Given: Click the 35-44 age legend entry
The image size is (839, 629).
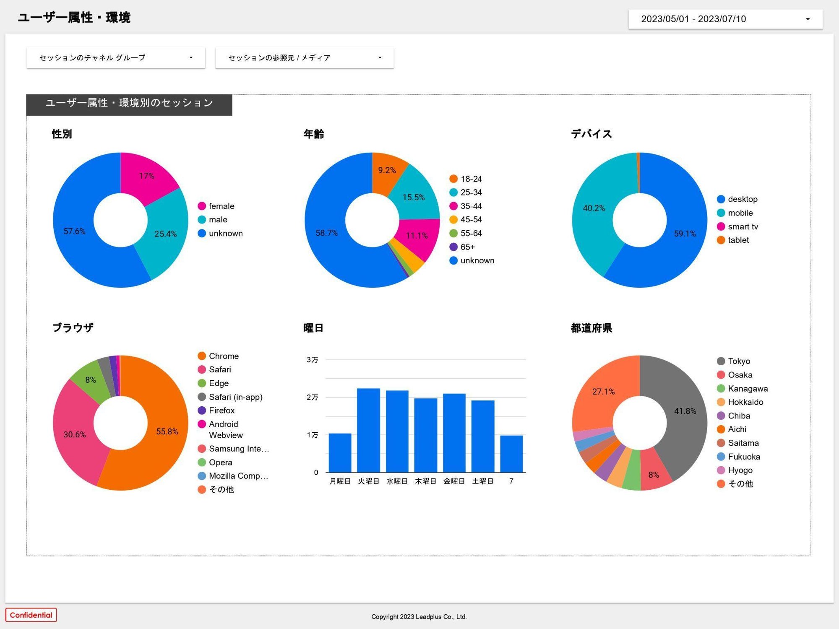Looking at the screenshot, I should click(x=466, y=206).
